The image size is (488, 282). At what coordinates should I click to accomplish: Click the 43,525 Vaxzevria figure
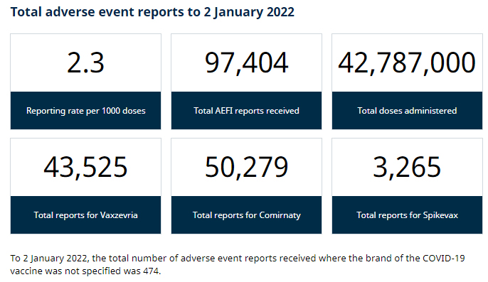click(x=85, y=168)
